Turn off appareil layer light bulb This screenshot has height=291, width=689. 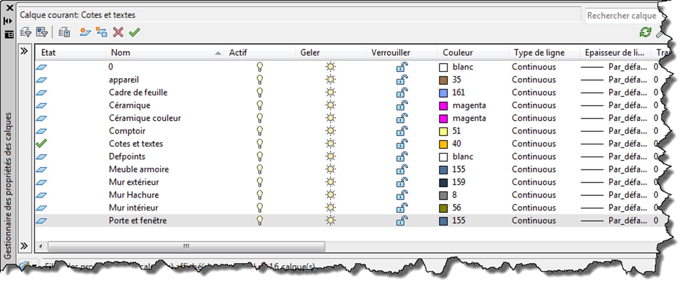click(x=260, y=80)
